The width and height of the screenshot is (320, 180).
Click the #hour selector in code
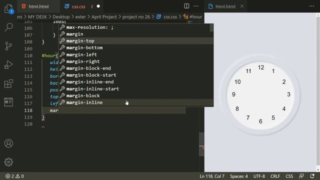pyautogui.click(x=48, y=55)
